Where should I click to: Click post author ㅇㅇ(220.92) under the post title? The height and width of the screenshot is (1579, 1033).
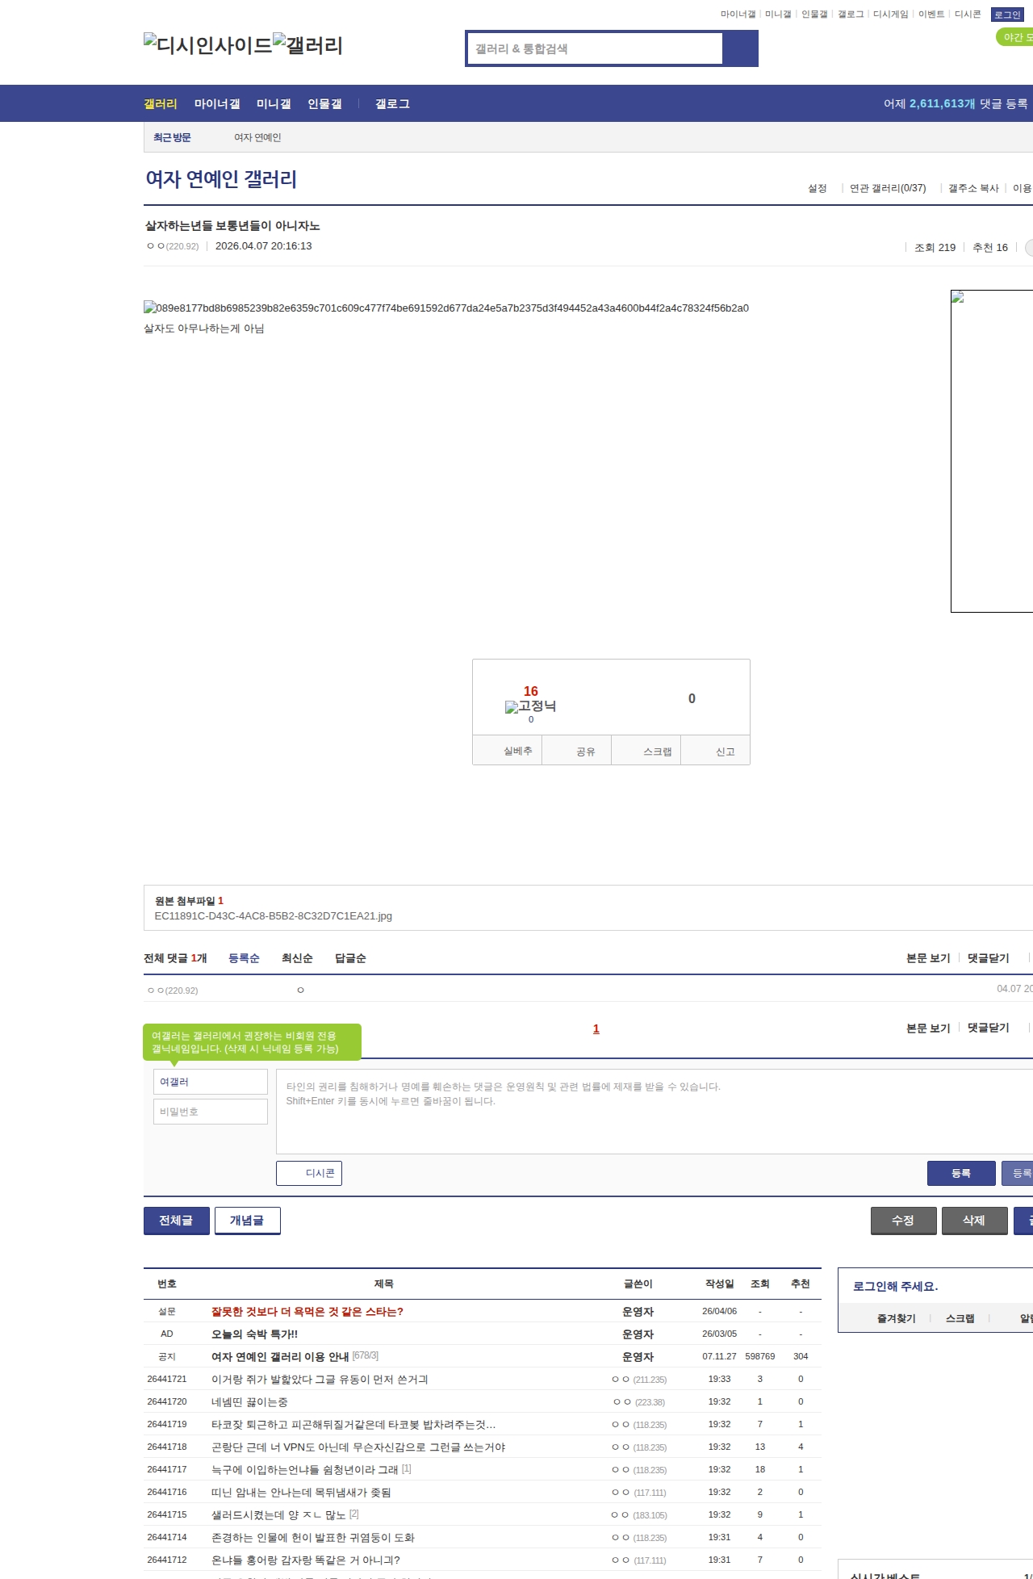coord(173,246)
